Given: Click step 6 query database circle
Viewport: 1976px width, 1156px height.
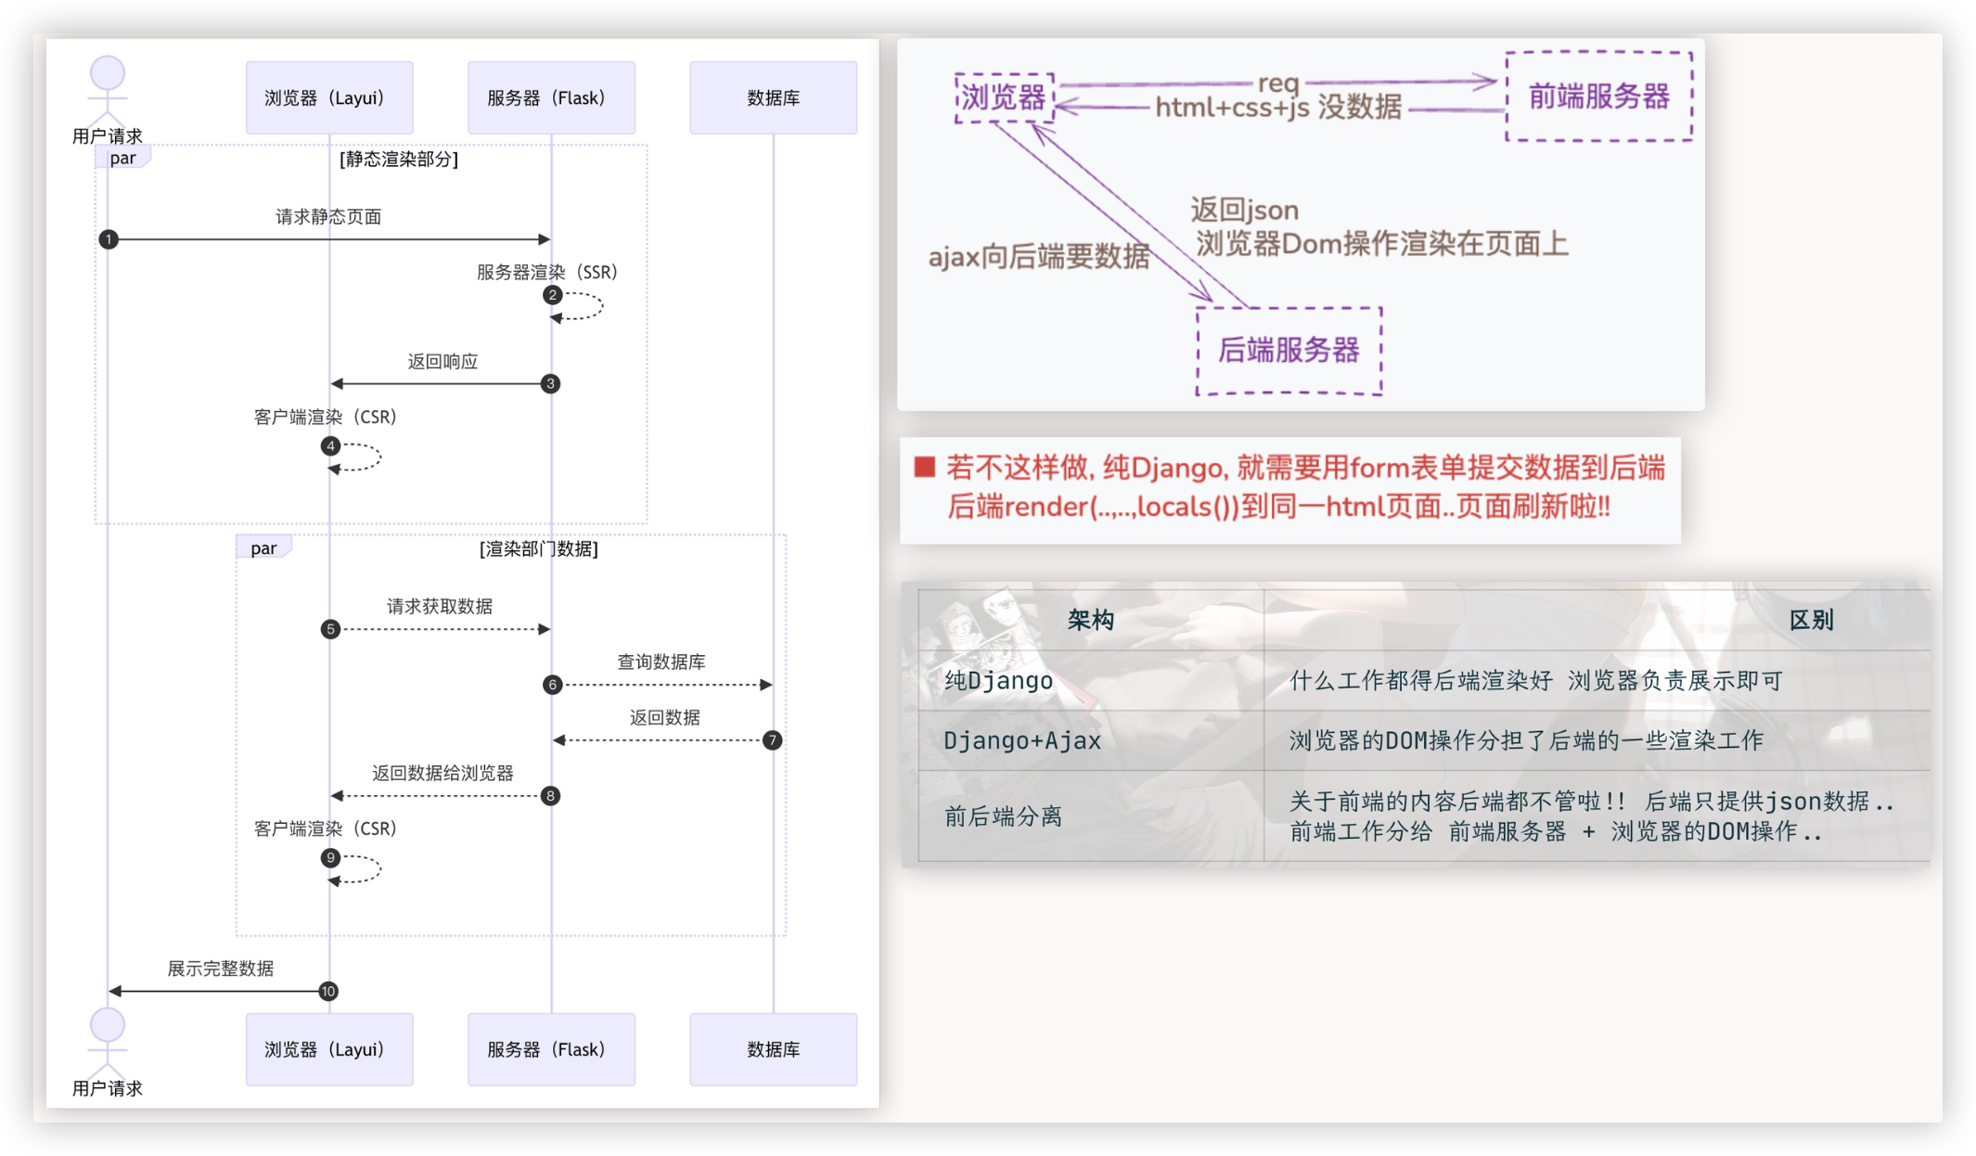Looking at the screenshot, I should tap(553, 685).
